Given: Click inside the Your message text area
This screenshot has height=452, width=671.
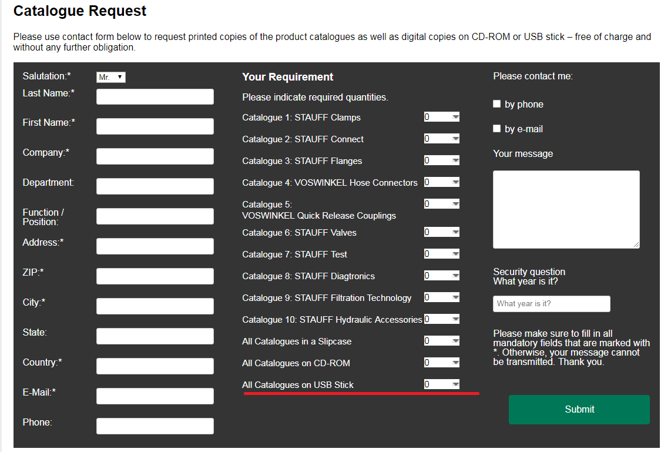Looking at the screenshot, I should coord(566,209).
